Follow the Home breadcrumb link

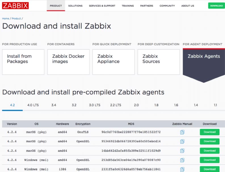coord(6,18)
